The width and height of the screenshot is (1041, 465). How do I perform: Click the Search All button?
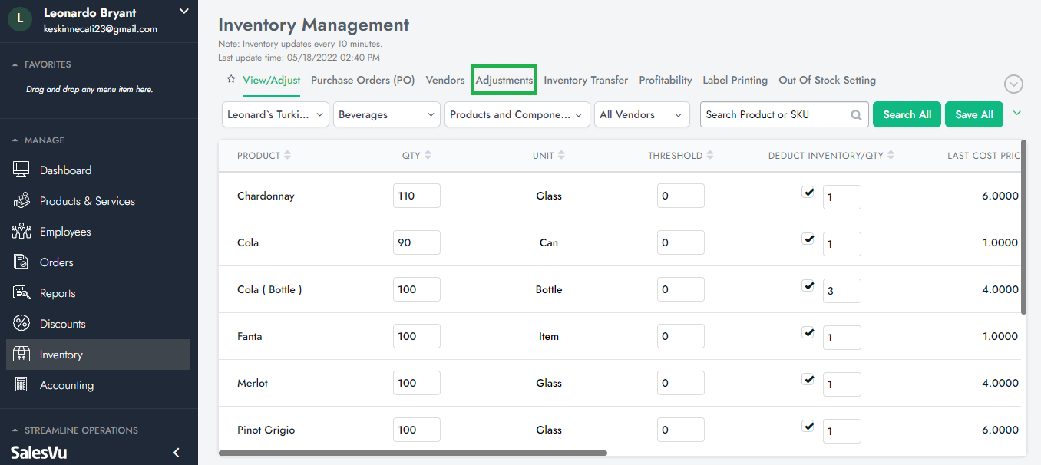(x=907, y=114)
